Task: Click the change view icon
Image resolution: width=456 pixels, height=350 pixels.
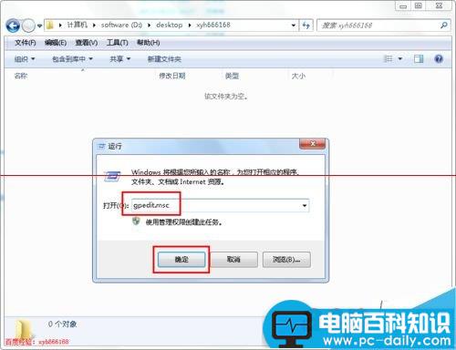Action: (389, 58)
